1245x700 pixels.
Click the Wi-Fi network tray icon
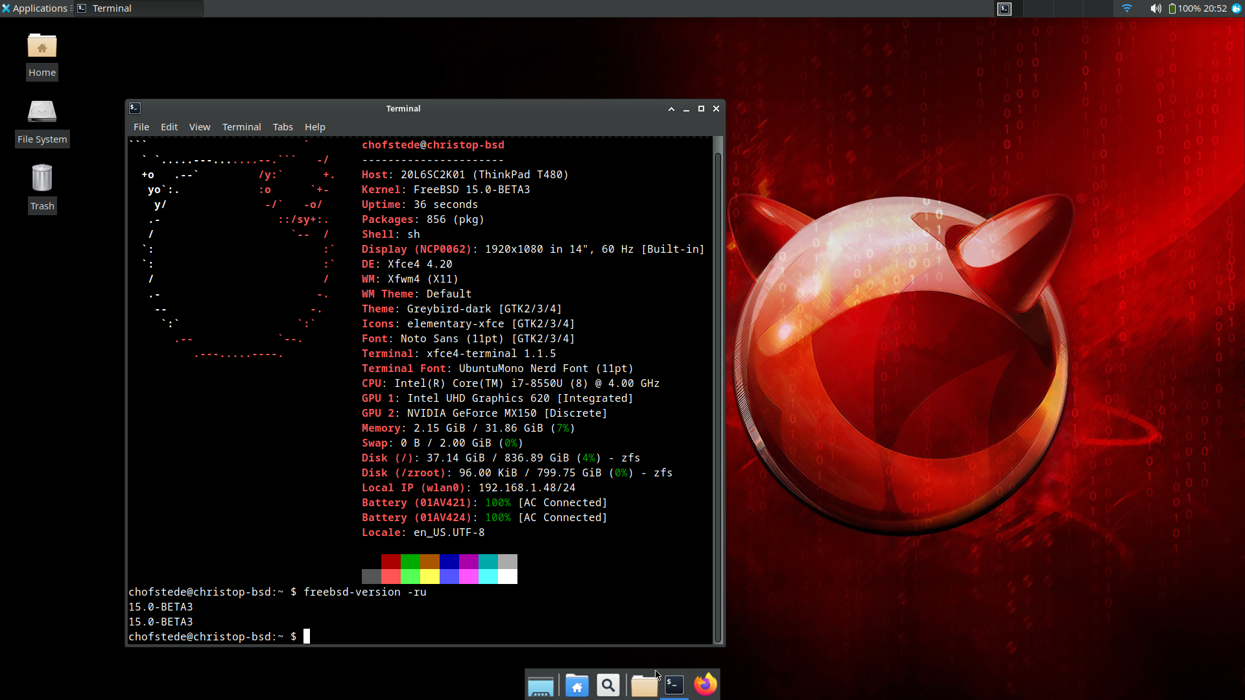tap(1126, 8)
